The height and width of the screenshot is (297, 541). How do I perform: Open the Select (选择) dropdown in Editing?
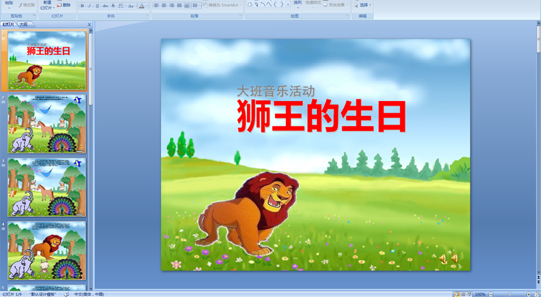363,5
